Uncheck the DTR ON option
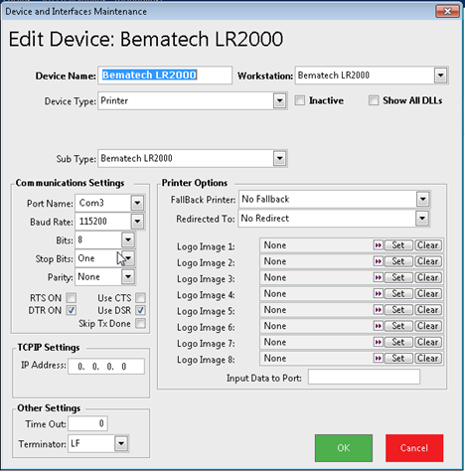 coord(72,310)
